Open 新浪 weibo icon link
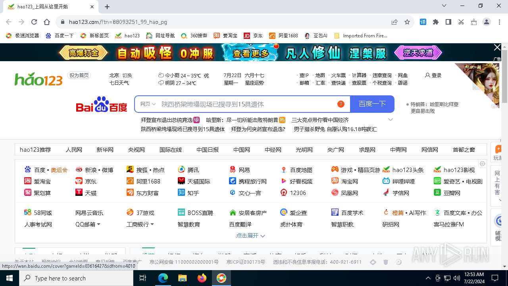This screenshot has width=508, height=286. coord(79,170)
